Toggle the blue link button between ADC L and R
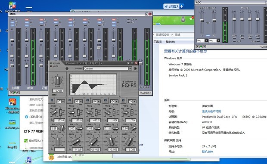 pyautogui.click(x=208, y=36)
